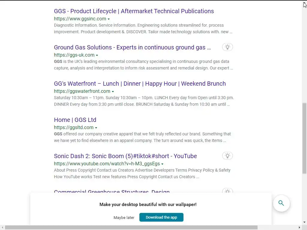Expand dropdown next to youtube.com watch URL
The height and width of the screenshot is (230, 307).
click(162, 164)
